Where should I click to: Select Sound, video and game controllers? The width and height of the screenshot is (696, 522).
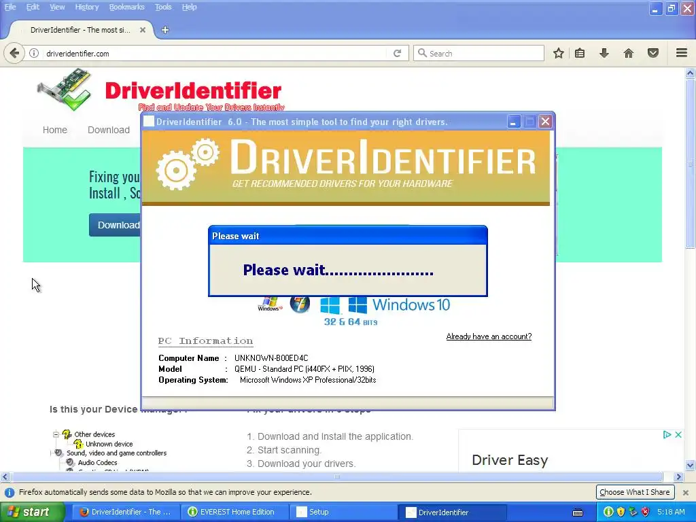pos(116,453)
